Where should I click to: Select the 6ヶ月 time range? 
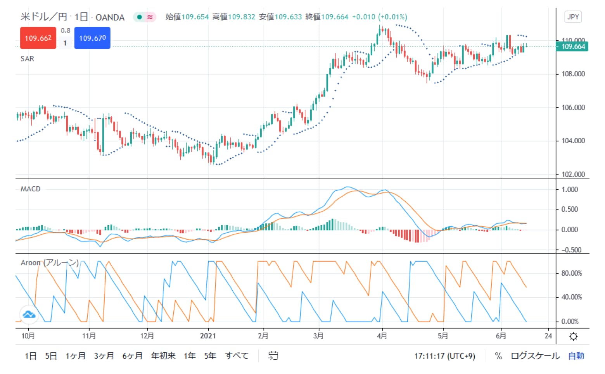(x=132, y=356)
